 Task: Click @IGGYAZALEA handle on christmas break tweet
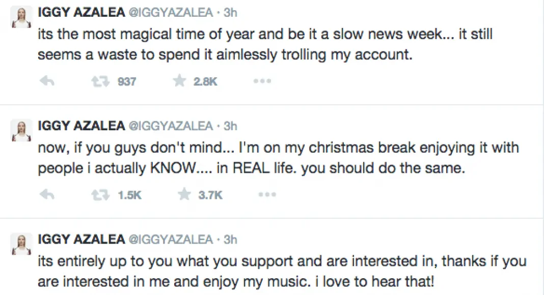(x=170, y=126)
